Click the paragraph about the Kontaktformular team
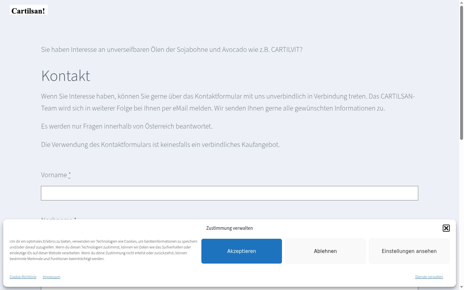Screen dimensions: 464x290 228,102
